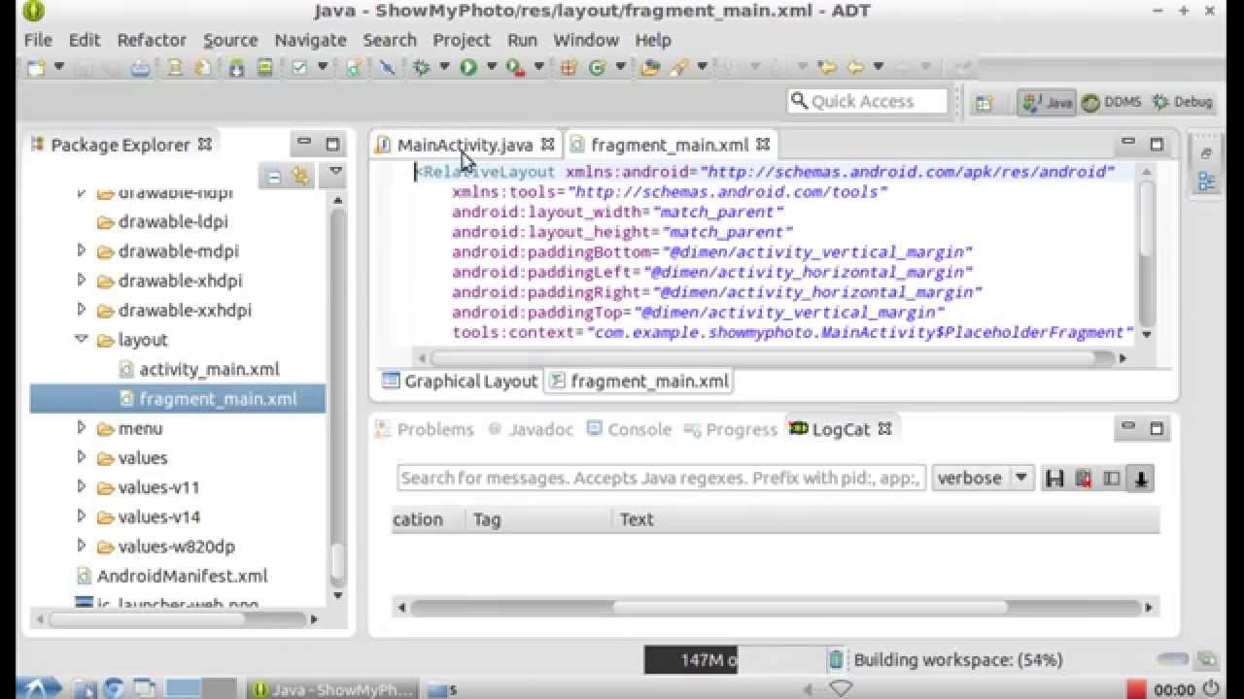Click the magnifier in Quick Access
Image resolution: width=1244 pixels, height=699 pixels.
799,101
